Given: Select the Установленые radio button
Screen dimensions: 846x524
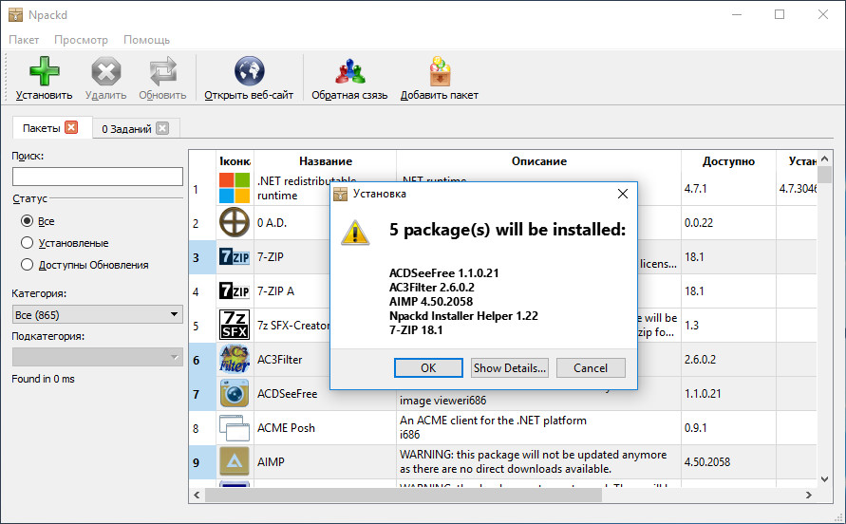Looking at the screenshot, I should tap(27, 243).
